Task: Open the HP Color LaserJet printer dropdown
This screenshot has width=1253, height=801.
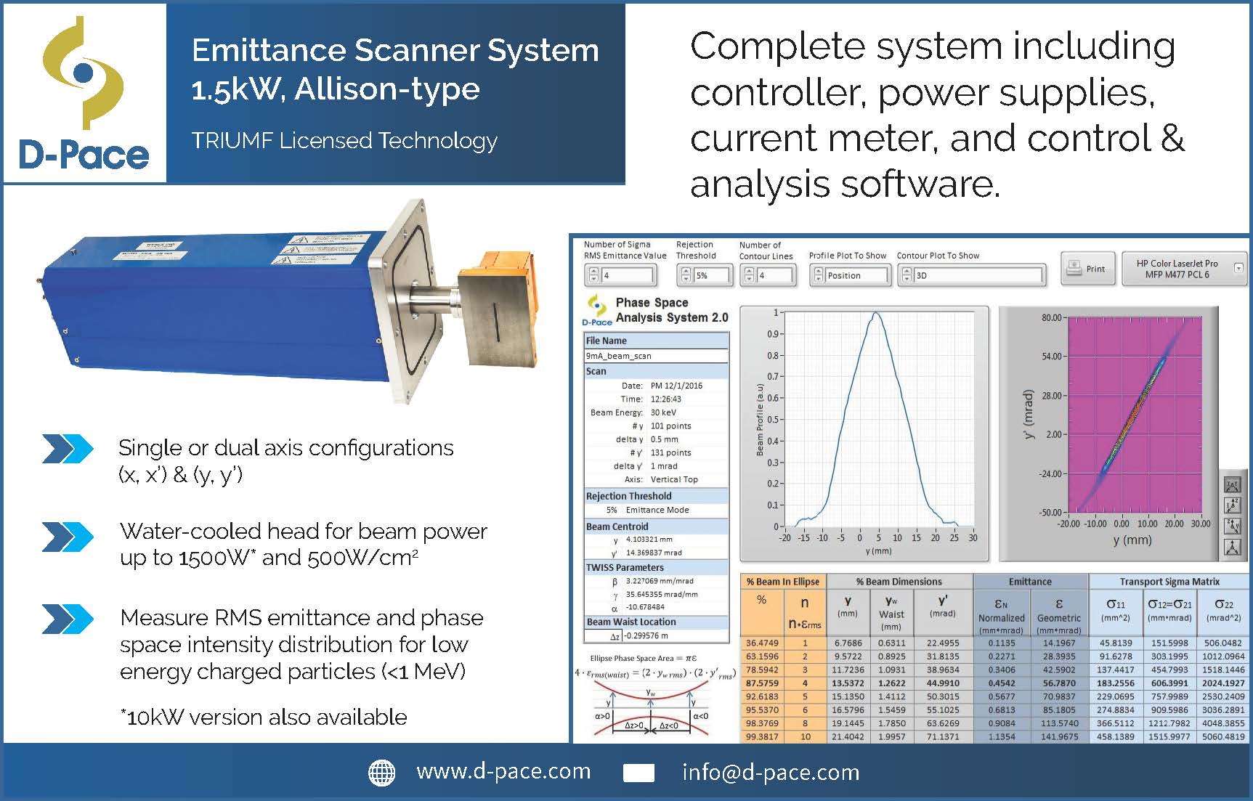Action: point(1238,269)
